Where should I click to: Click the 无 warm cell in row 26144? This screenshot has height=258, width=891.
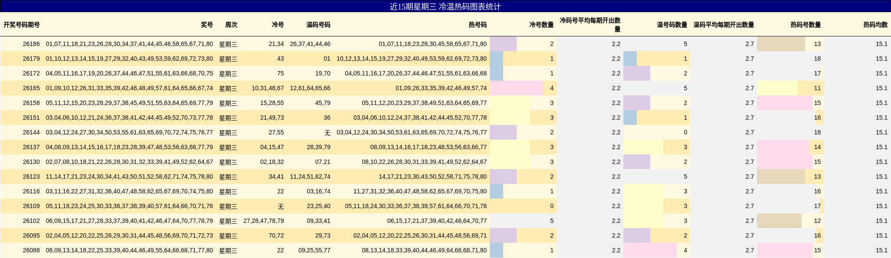point(327,133)
